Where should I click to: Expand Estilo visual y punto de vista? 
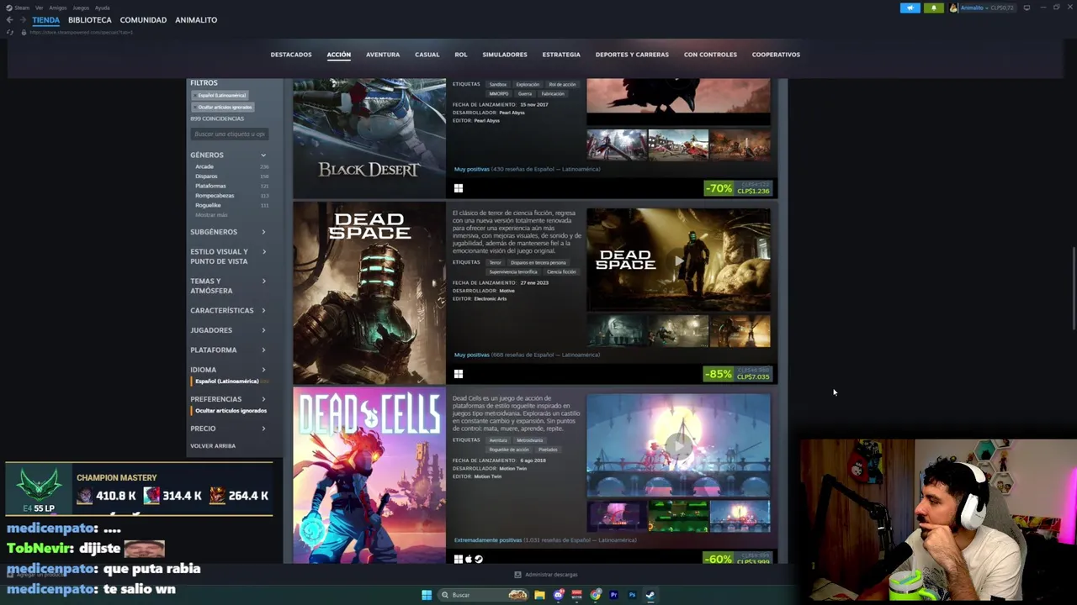228,256
